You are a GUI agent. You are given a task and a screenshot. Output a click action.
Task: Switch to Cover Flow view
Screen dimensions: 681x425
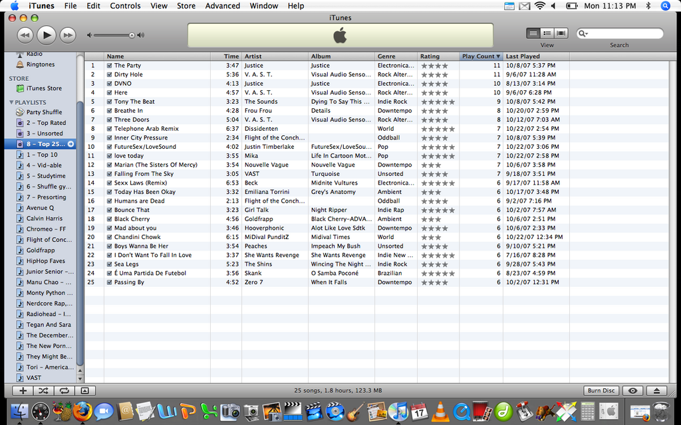tap(561, 33)
